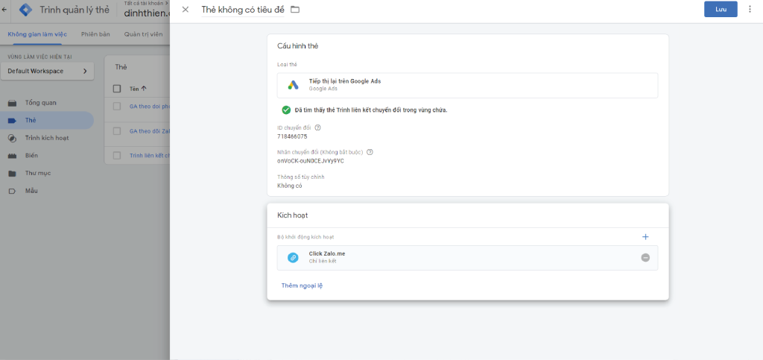Toggle the select-all checkbox in Thẻ table

pyautogui.click(x=117, y=89)
